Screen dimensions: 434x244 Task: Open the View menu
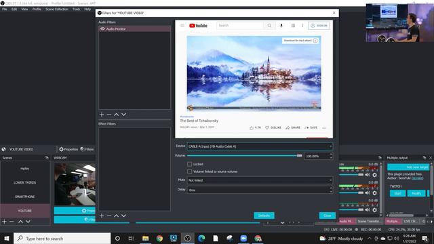[x=24, y=9]
